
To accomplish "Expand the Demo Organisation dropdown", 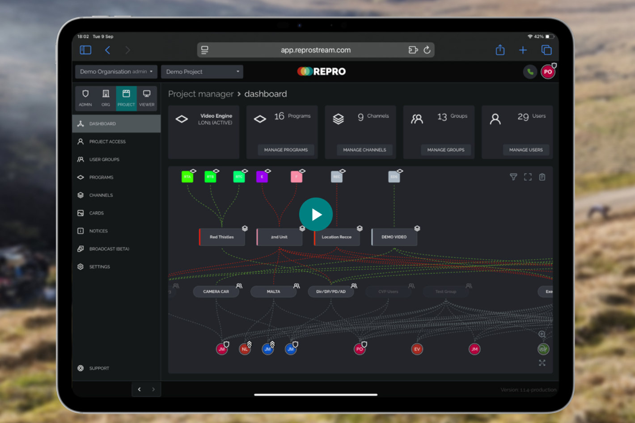I will [x=116, y=72].
